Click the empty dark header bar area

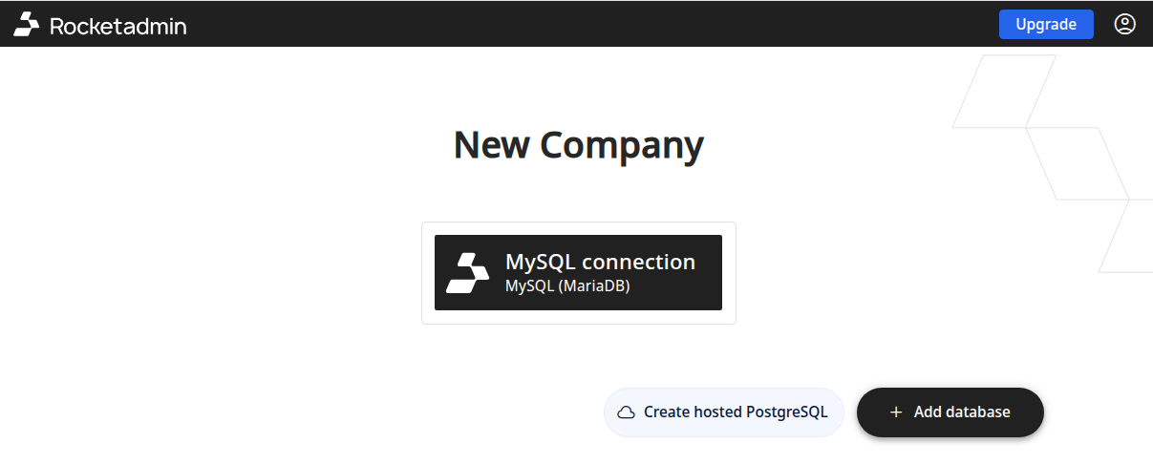click(x=573, y=24)
